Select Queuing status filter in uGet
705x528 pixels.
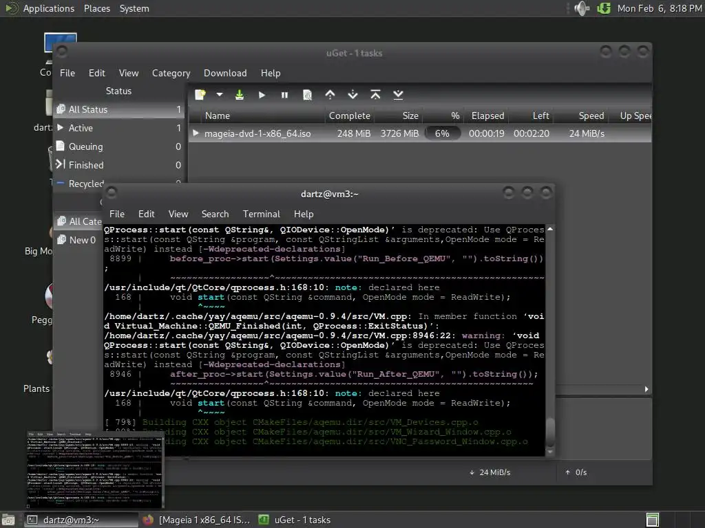[x=118, y=147]
